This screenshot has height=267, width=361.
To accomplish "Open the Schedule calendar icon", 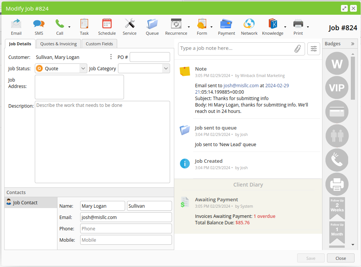I will coord(107,26).
